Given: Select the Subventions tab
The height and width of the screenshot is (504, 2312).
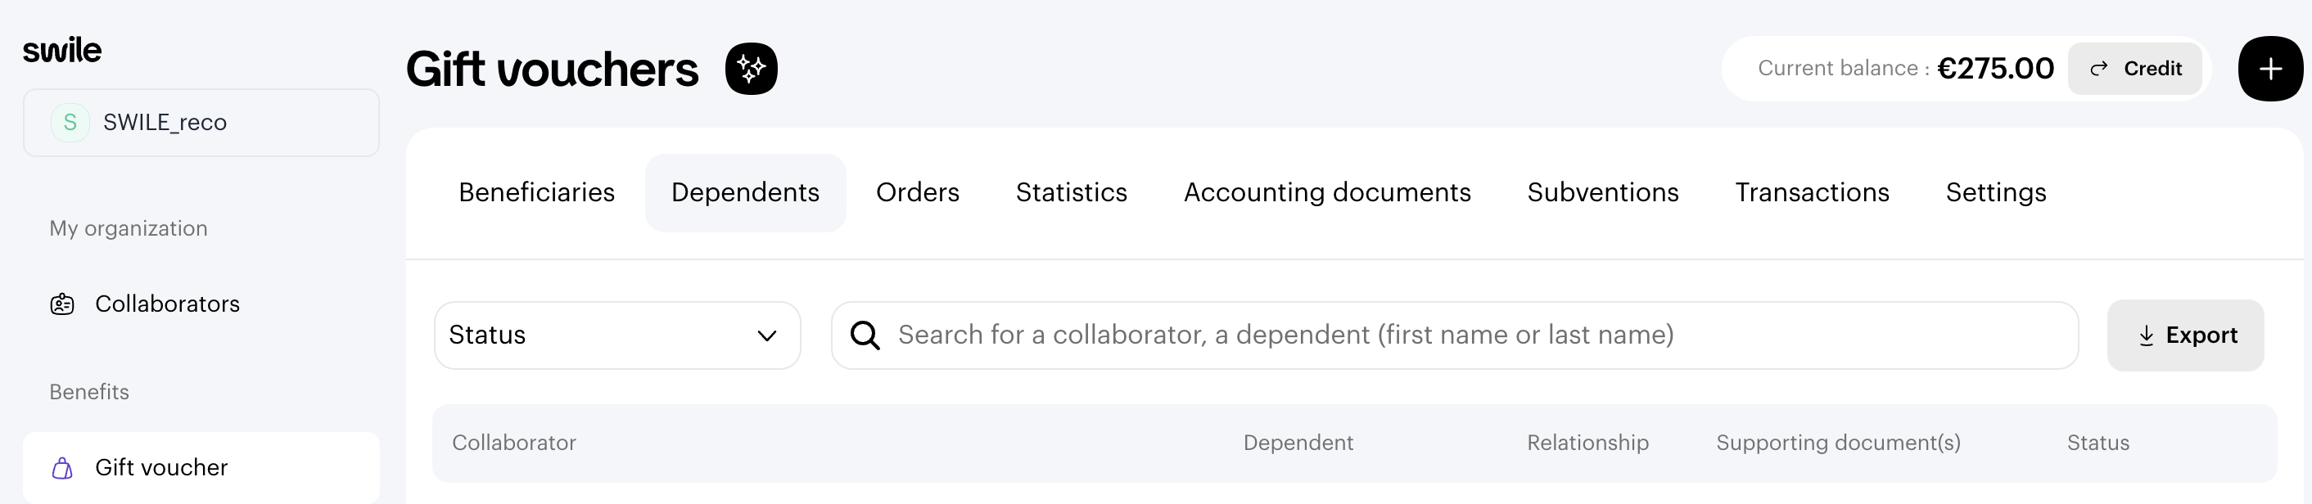Looking at the screenshot, I should coord(1602,192).
